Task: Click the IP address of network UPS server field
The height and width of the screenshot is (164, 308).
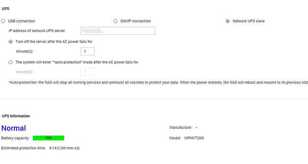Action: pyautogui.click(x=118, y=31)
